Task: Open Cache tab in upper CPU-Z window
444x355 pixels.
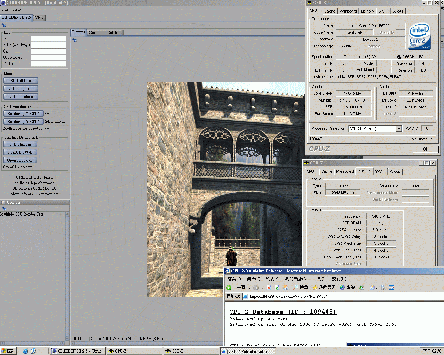Action: pos(330,11)
